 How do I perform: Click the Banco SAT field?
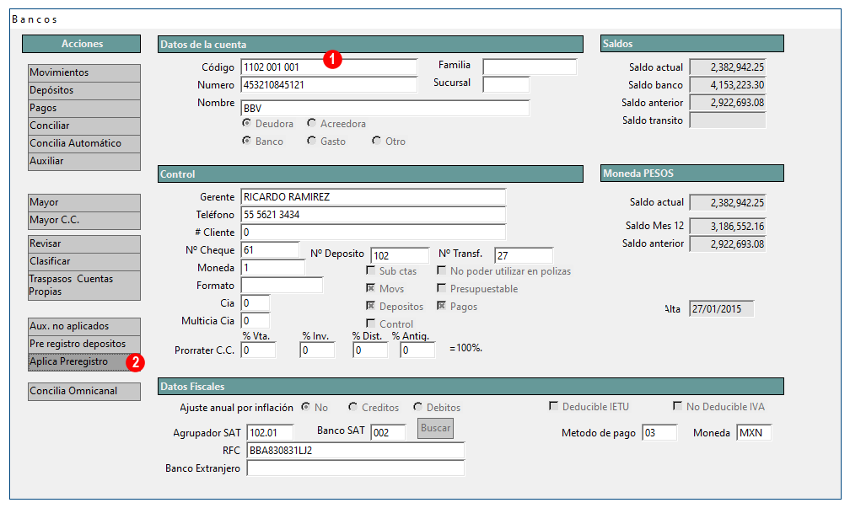pos(388,433)
